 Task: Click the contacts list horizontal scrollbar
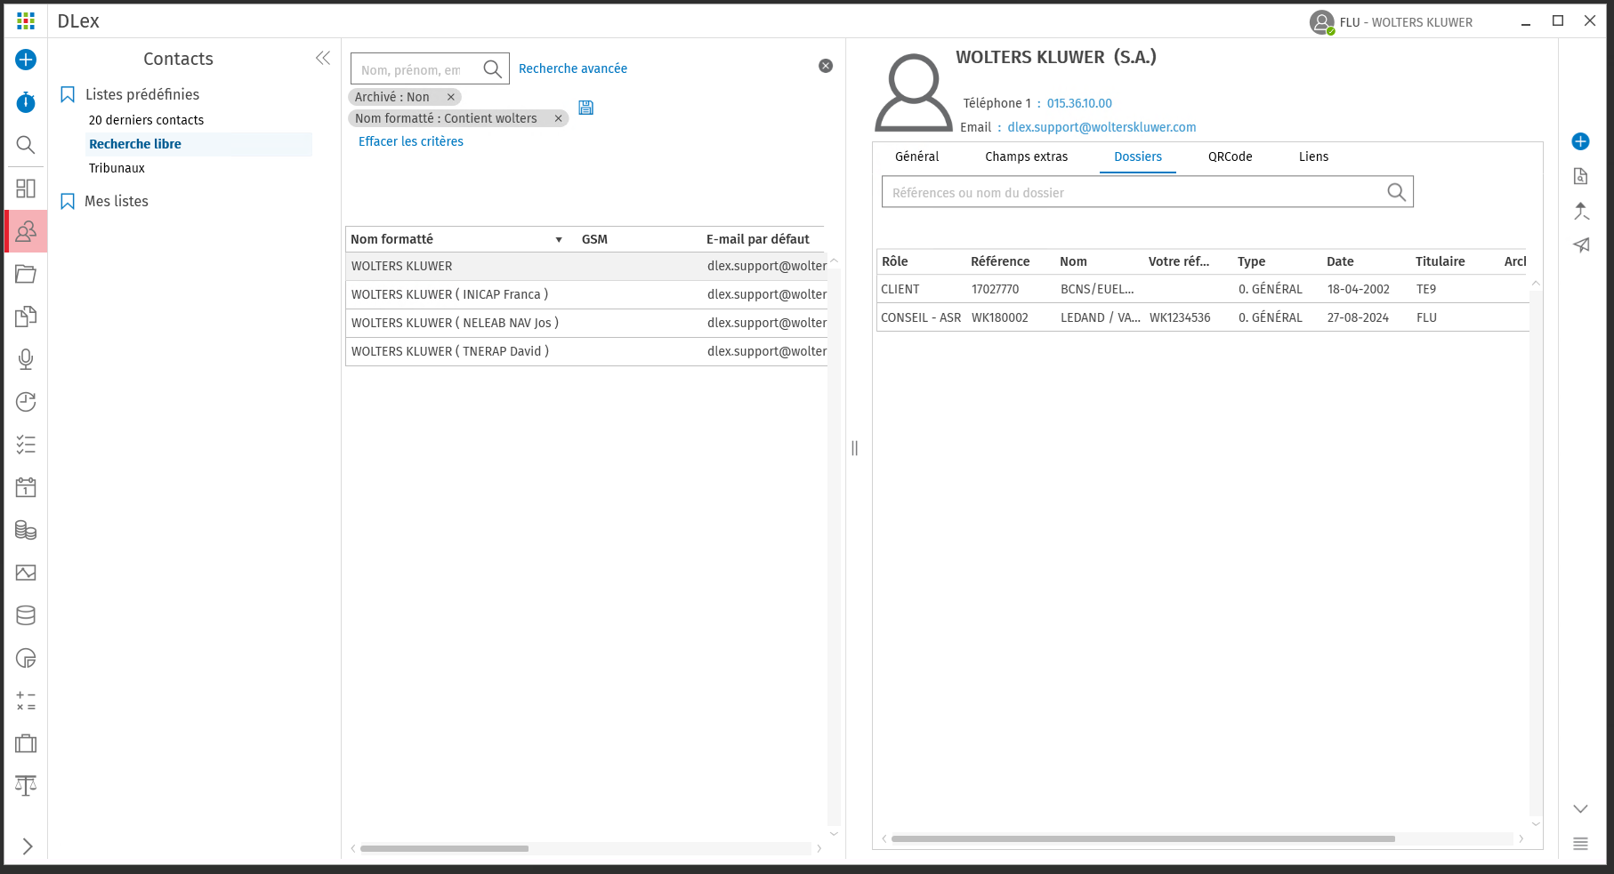[x=444, y=848]
